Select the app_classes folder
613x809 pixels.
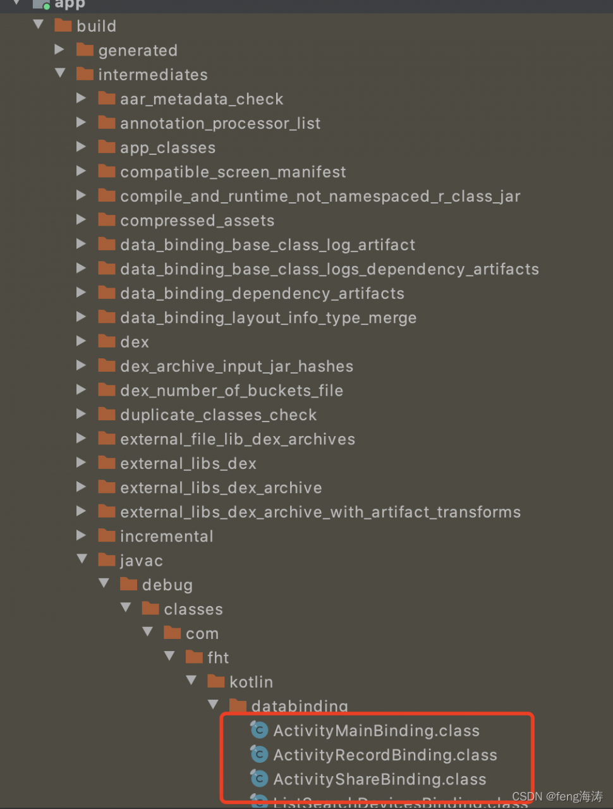(x=167, y=148)
